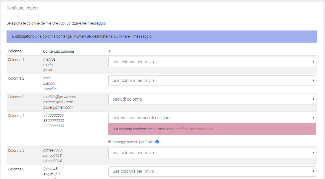Click the blue obbligatorio notice banner
Screen dimensions: 325x179
(162, 36)
